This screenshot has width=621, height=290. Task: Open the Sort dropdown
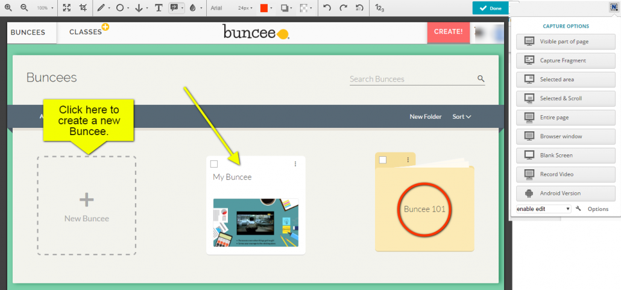(x=462, y=116)
